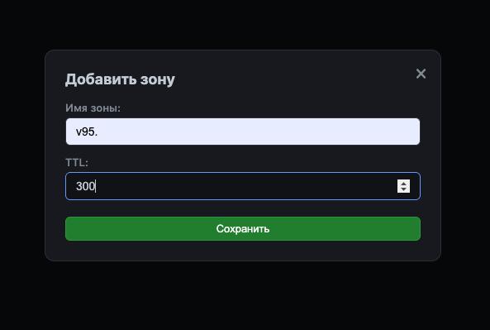Click the blank dialog area beside the title
The image size is (490, 330).
[293, 79]
